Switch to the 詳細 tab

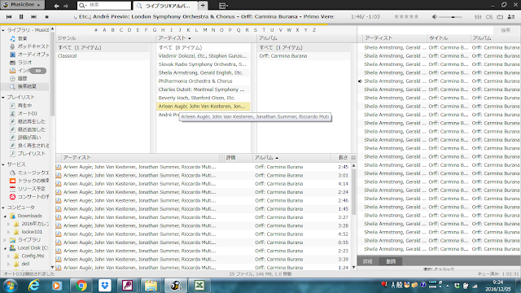[x=367, y=261]
